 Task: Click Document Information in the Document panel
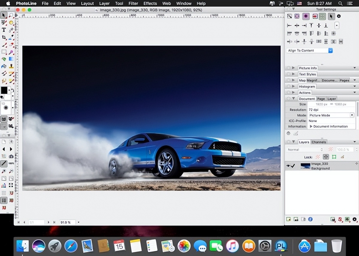(x=331, y=126)
